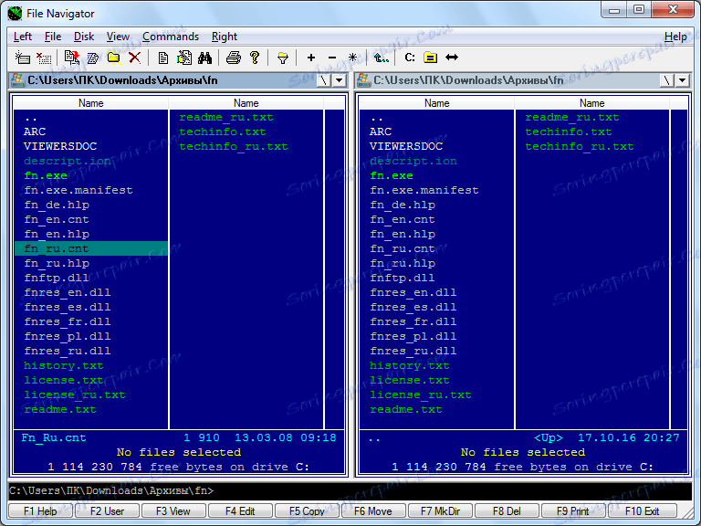Click the Copy files toolbar icon
Viewport: 701px width, 526px height.
click(x=71, y=58)
